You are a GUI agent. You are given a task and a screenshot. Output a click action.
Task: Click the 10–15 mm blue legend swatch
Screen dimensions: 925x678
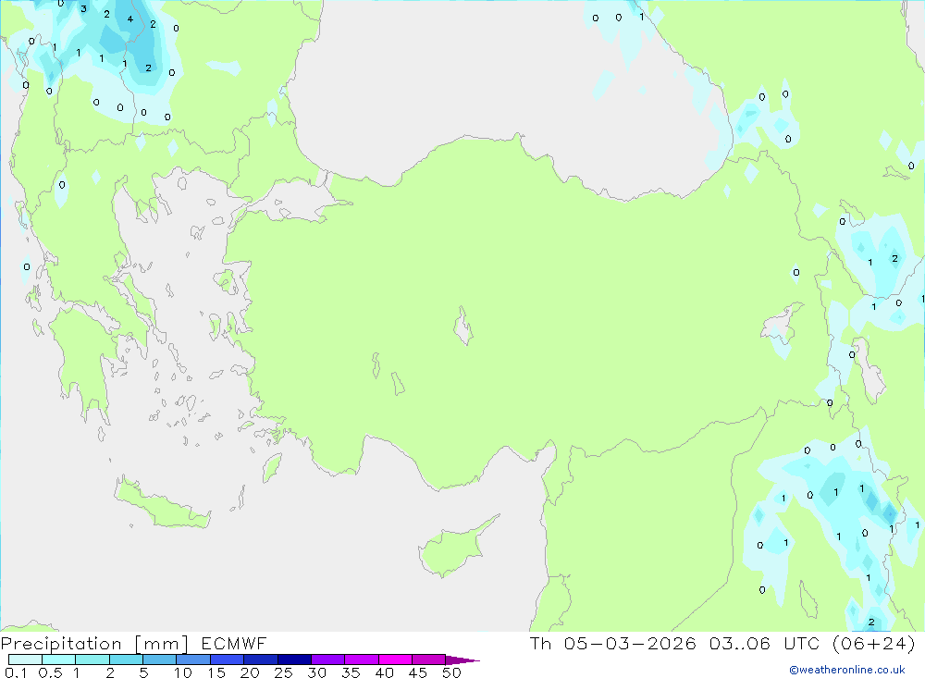tap(193, 660)
